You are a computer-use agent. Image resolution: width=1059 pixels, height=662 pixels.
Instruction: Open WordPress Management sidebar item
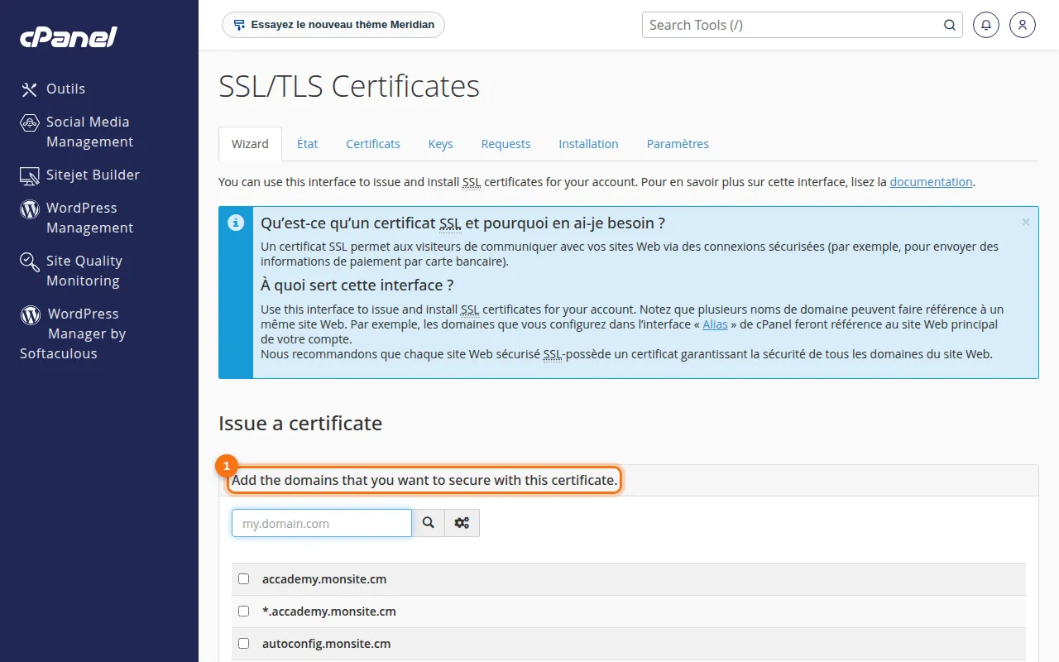[x=76, y=218]
